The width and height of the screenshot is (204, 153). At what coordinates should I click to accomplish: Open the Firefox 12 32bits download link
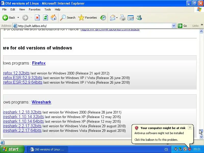[16, 73]
